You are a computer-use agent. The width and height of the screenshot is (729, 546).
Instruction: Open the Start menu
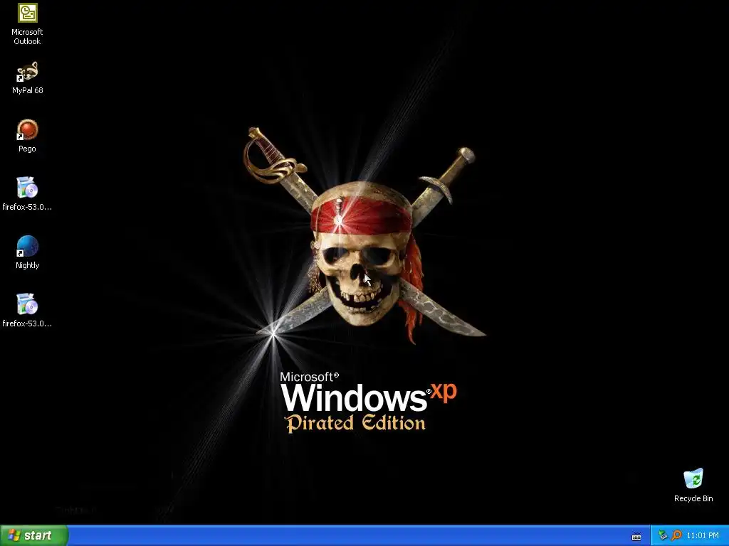[34, 535]
